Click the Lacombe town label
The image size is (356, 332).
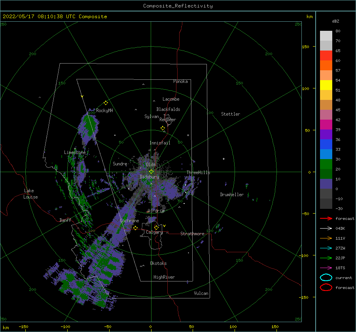(171, 99)
